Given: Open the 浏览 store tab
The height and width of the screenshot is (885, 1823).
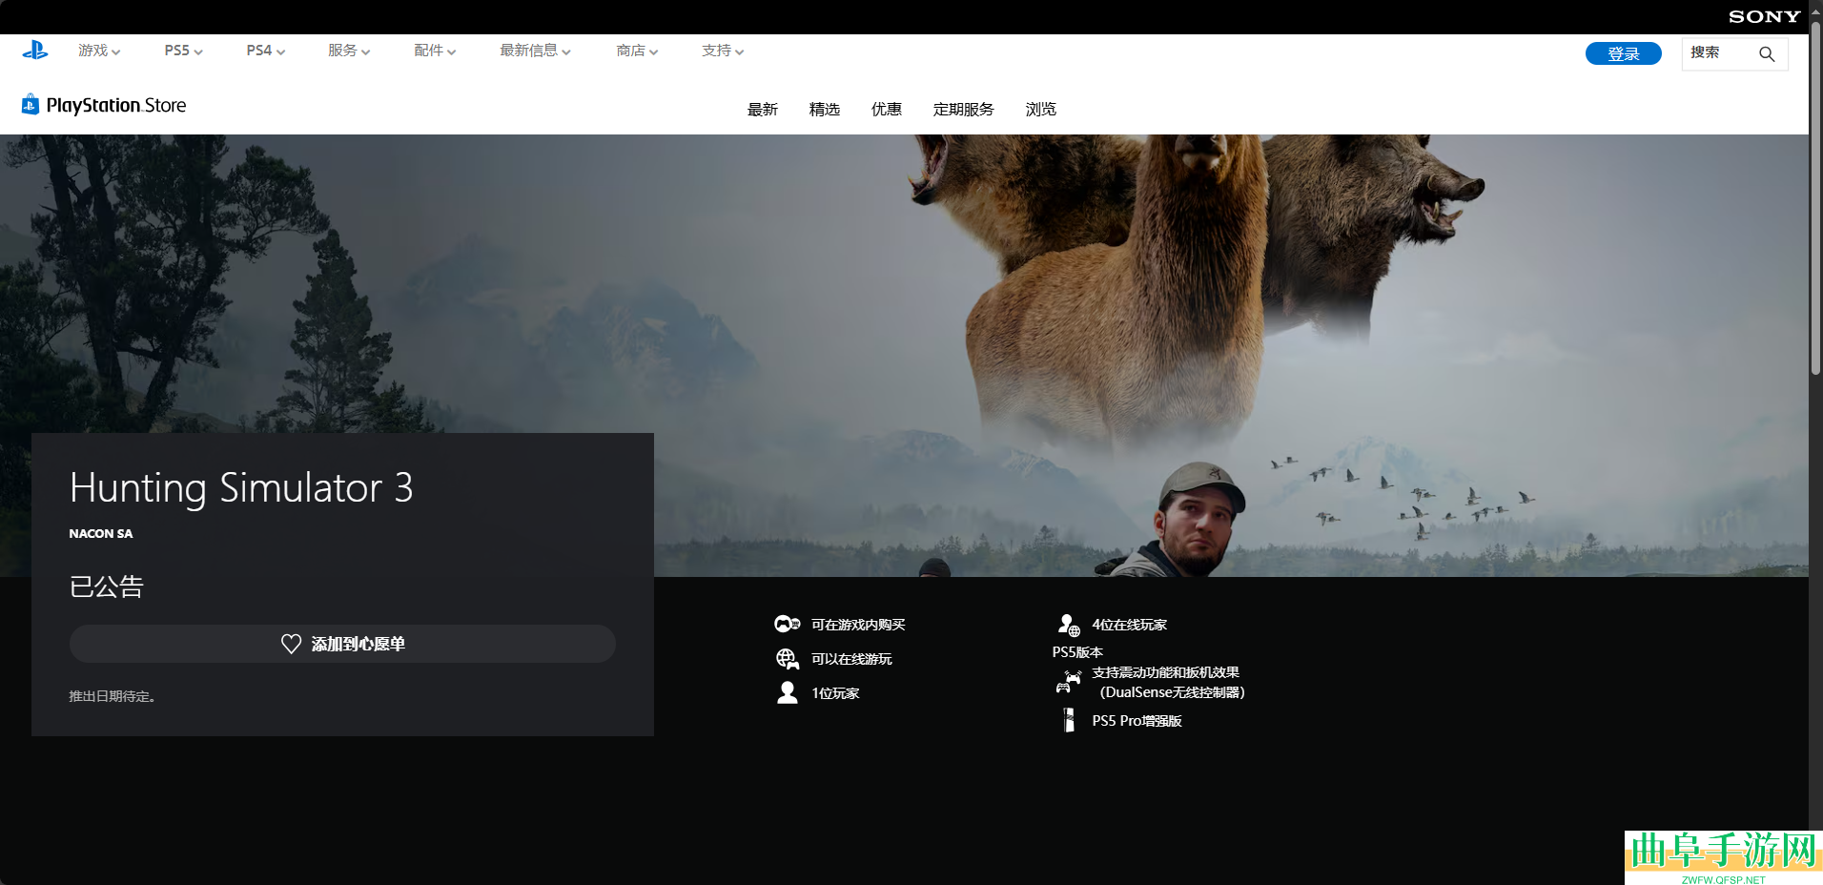Looking at the screenshot, I should point(1041,110).
